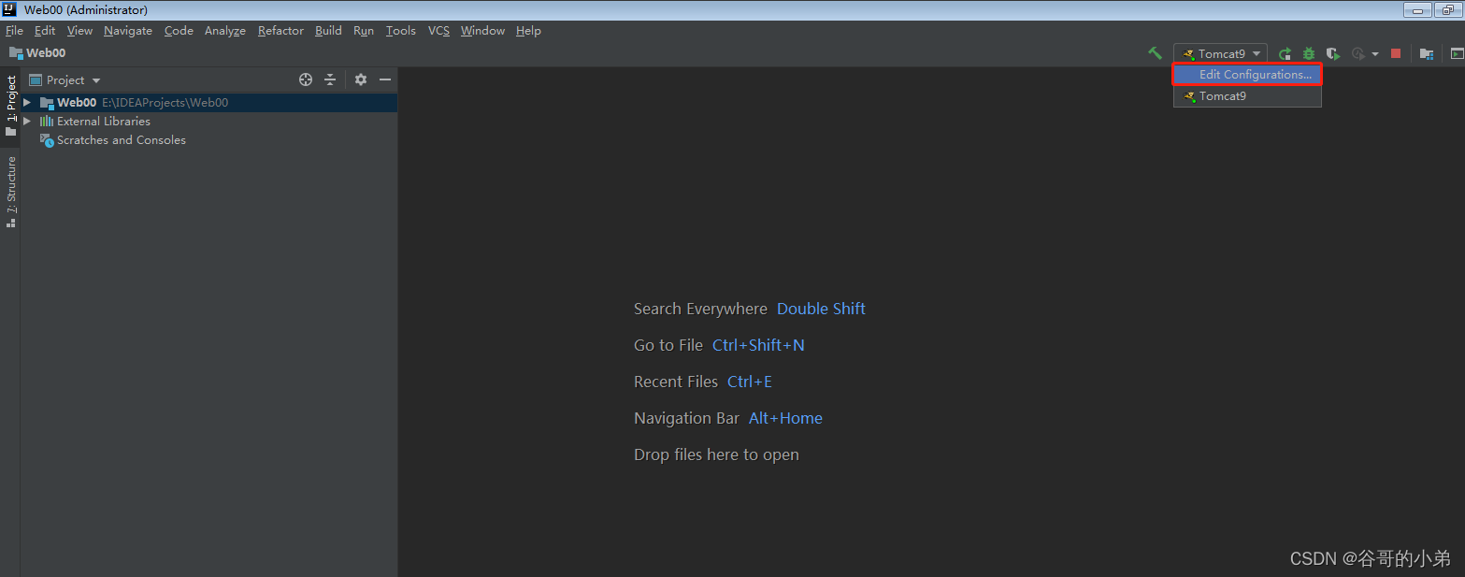Choose Edit Configurations... from the dropdown
Screen dimensions: 1465x577
pyautogui.click(x=1247, y=75)
